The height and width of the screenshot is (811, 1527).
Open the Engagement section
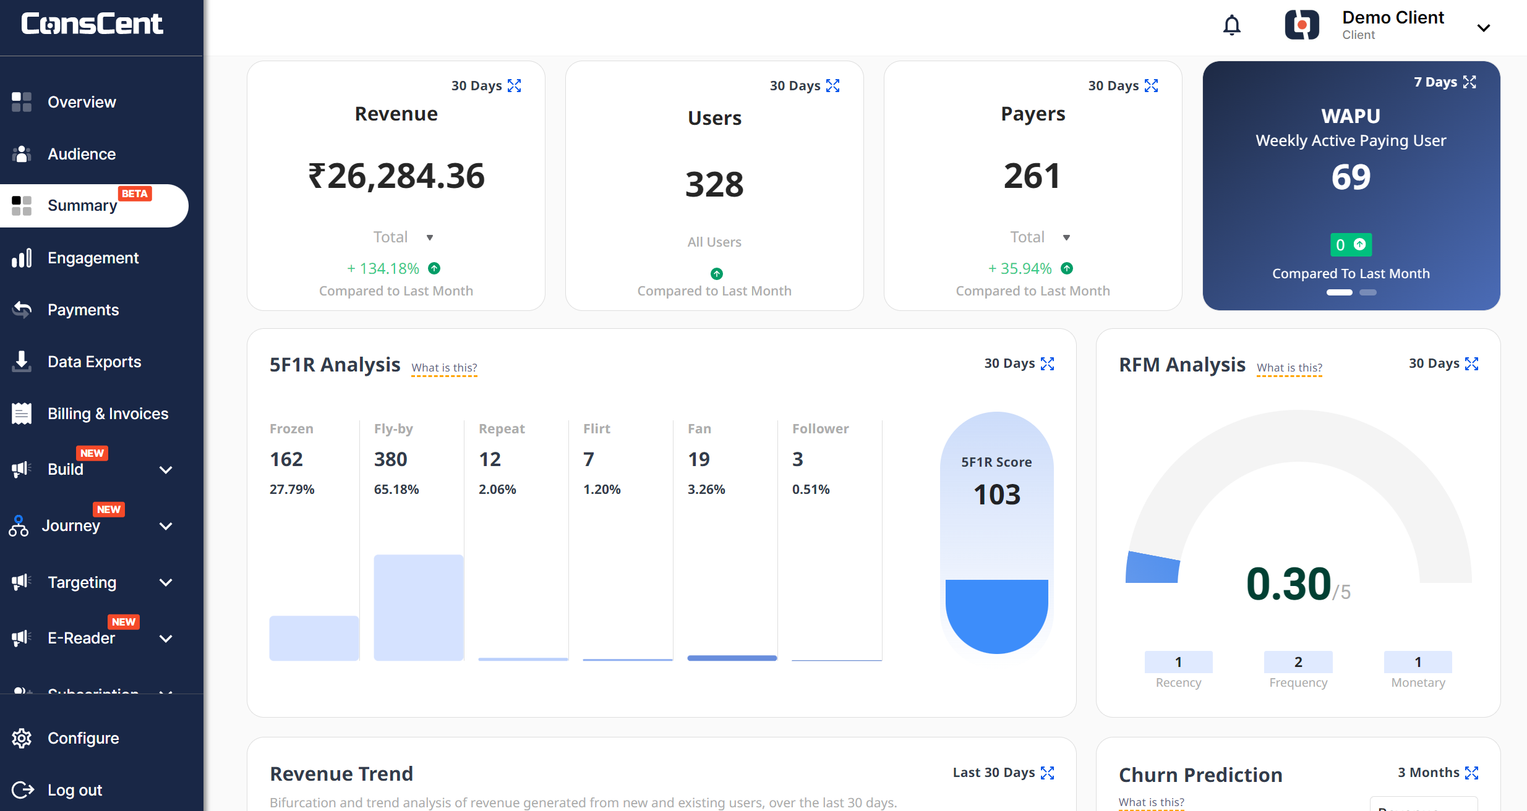coord(94,258)
